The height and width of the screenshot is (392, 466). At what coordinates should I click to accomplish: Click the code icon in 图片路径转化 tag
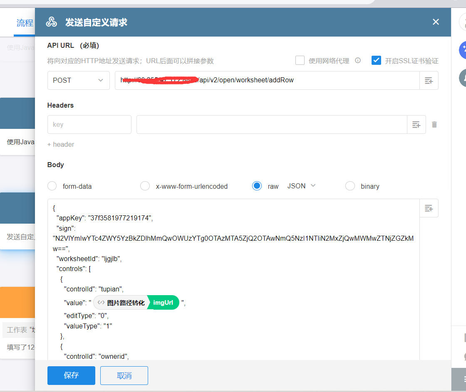(101, 303)
